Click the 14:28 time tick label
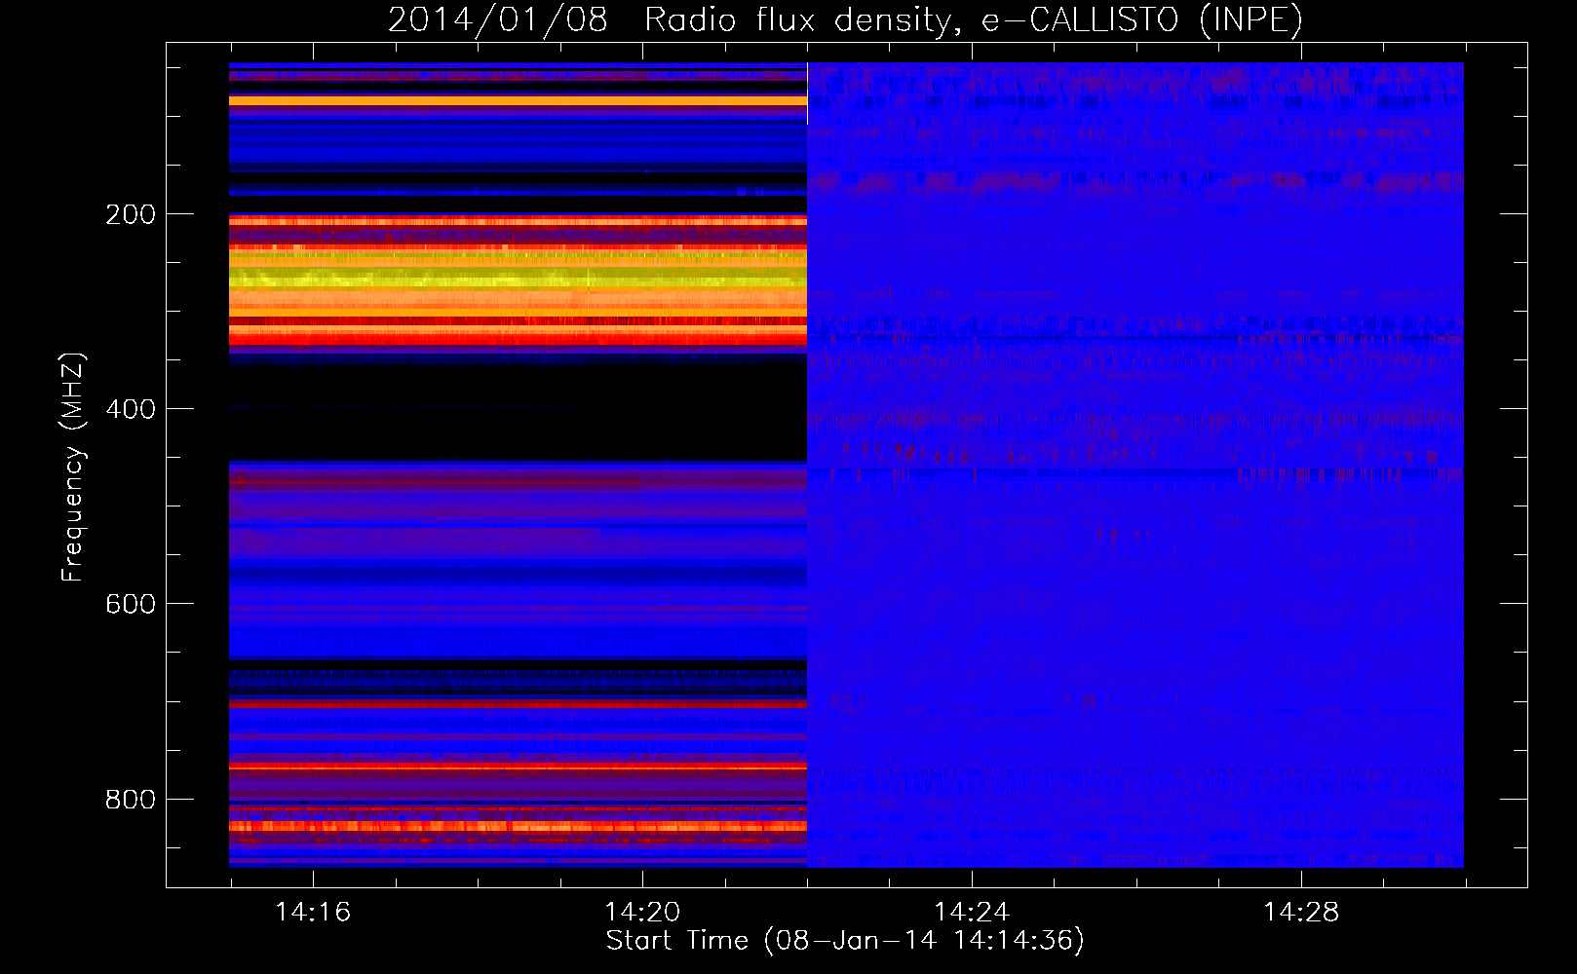 point(1301,912)
